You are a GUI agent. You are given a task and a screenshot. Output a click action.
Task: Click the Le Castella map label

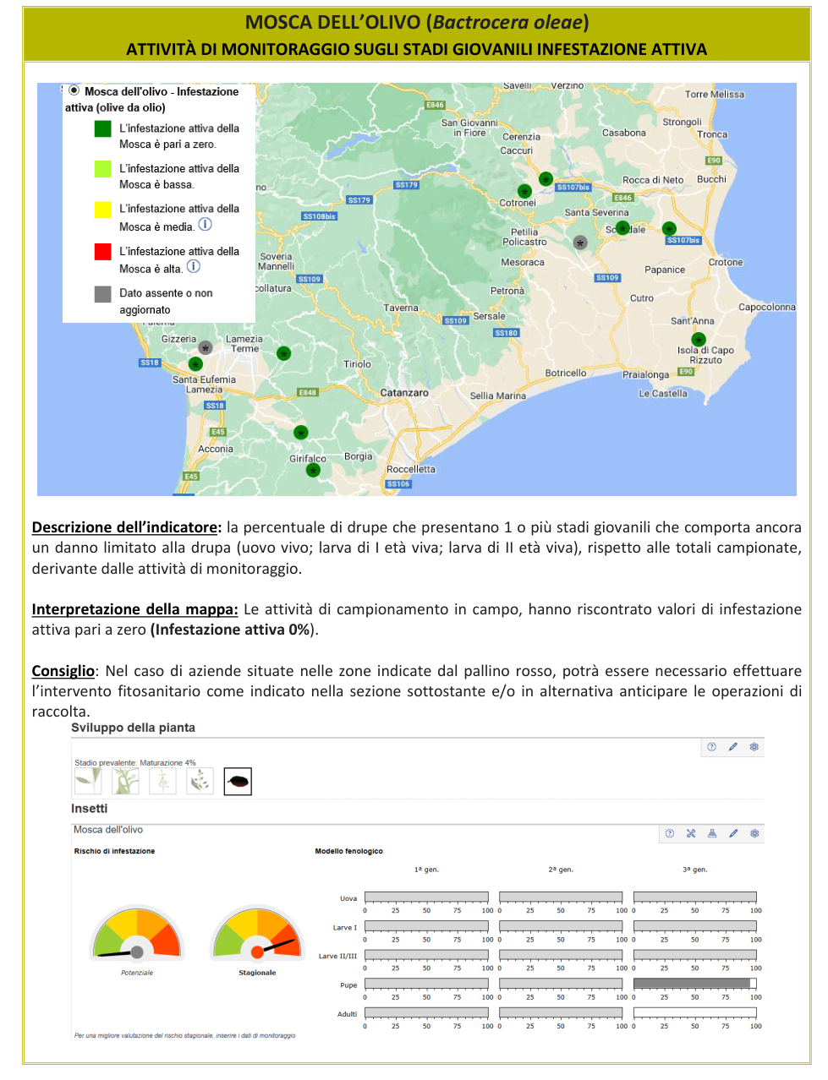(x=663, y=393)
